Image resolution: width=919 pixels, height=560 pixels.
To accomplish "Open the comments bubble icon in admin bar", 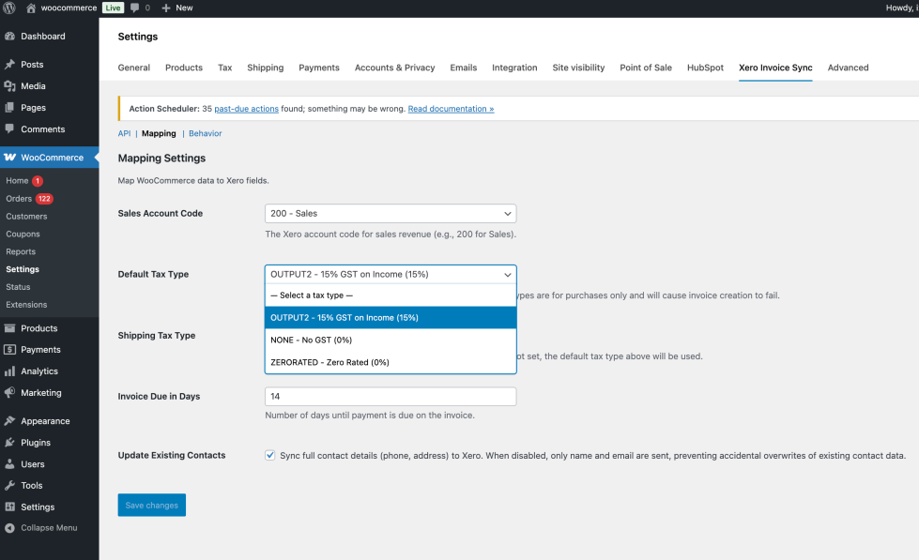I will tap(135, 8).
